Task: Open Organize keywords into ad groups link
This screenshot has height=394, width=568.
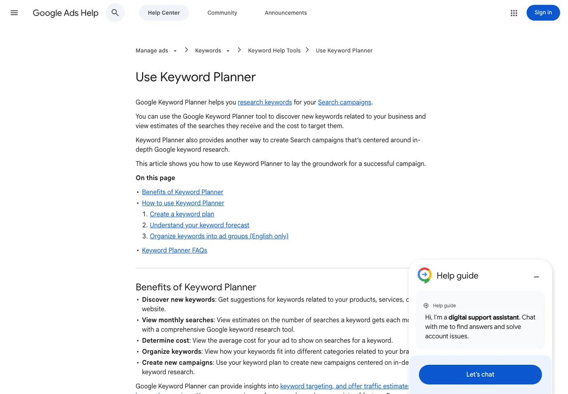Action: pos(219,236)
